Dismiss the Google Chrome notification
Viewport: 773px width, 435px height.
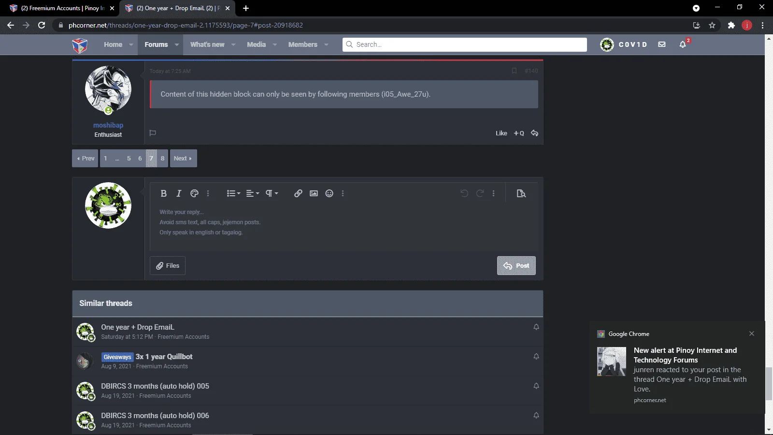[x=752, y=333]
